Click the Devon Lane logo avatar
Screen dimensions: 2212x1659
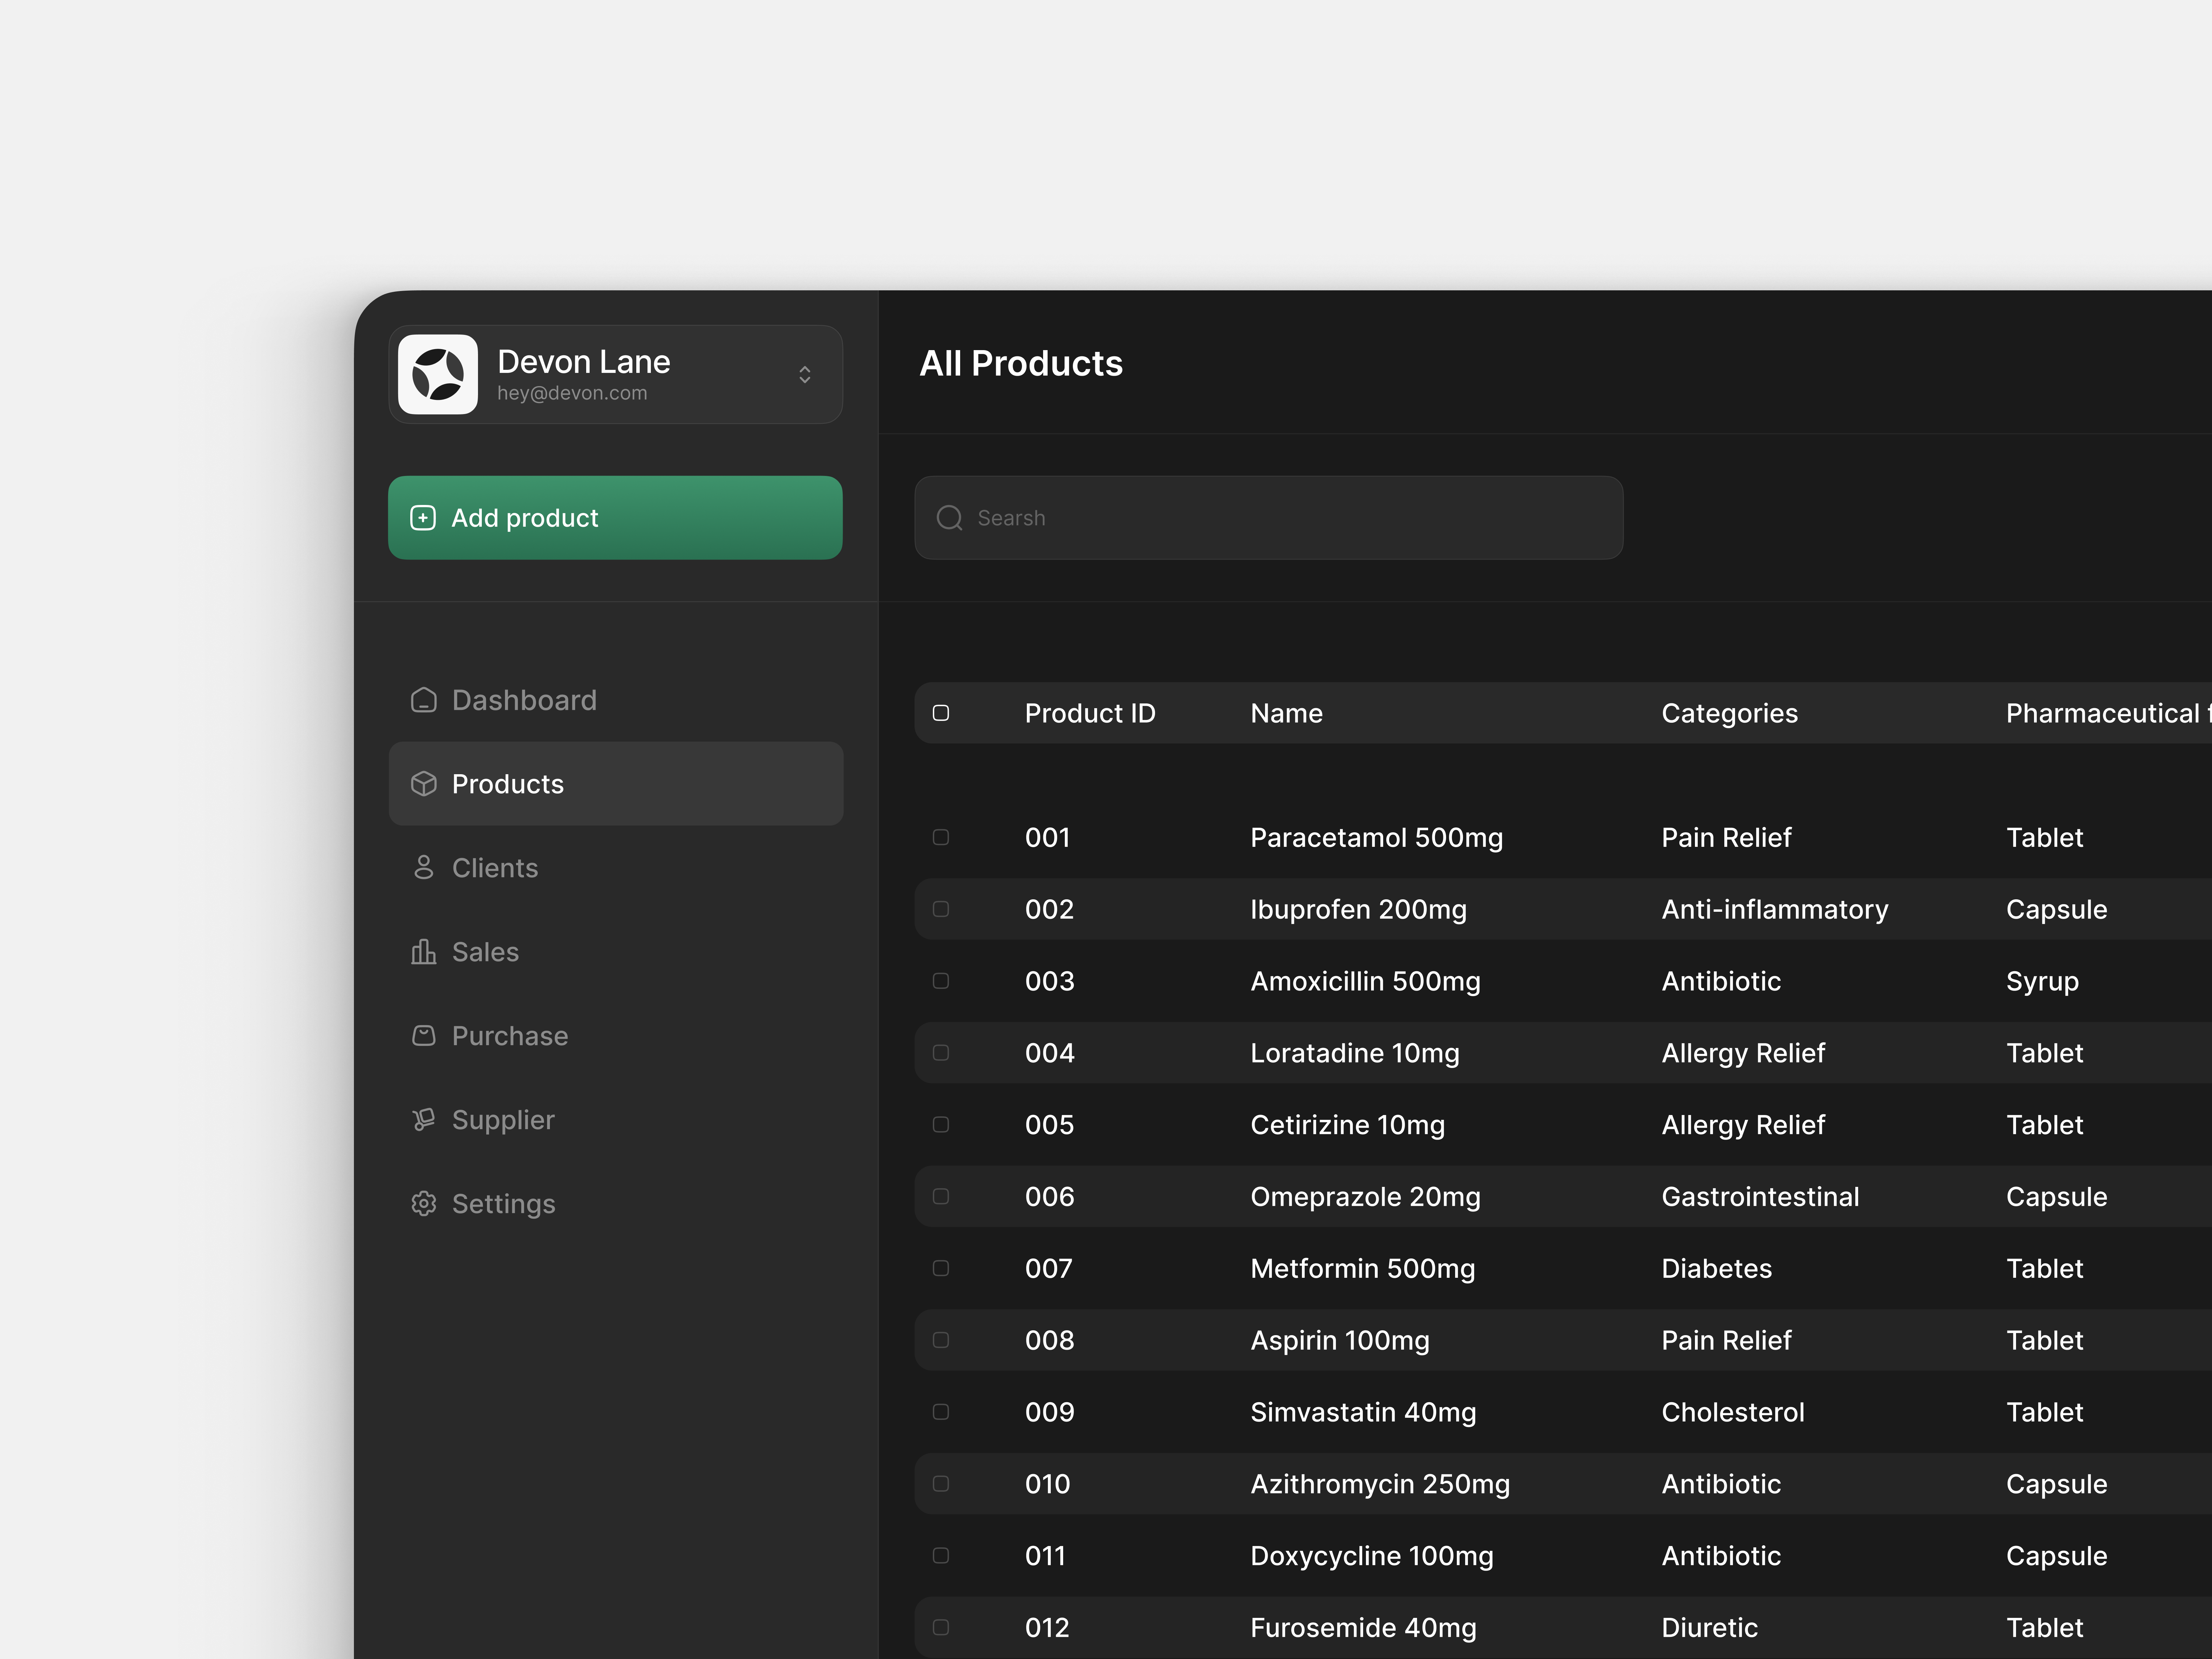pos(438,374)
